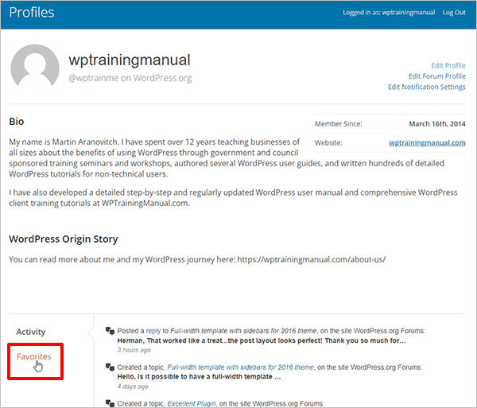The image size is (477, 408).
Task: Open the Edit Profile link
Action: coord(448,65)
